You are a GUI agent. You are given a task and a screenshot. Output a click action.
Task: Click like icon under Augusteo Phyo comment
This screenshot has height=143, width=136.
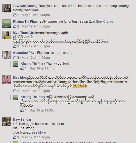point(15,57)
